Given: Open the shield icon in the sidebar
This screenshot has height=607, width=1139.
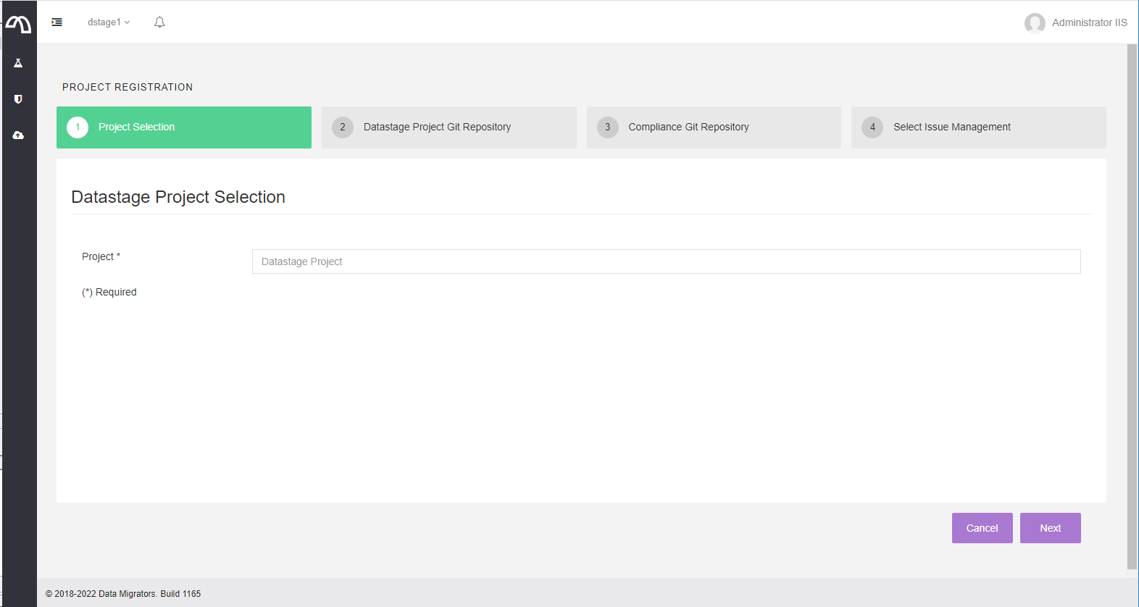Looking at the screenshot, I should pos(18,99).
